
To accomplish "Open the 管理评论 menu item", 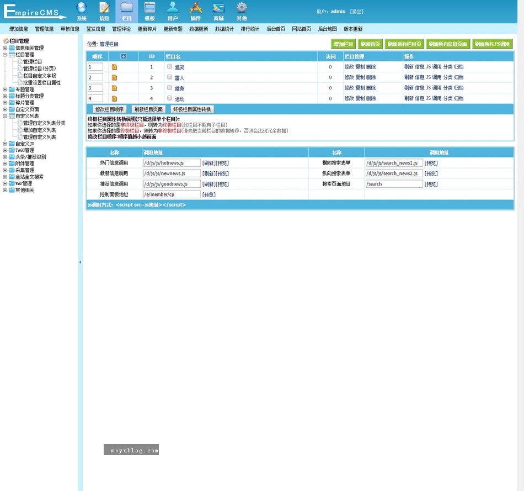I will point(122,29).
